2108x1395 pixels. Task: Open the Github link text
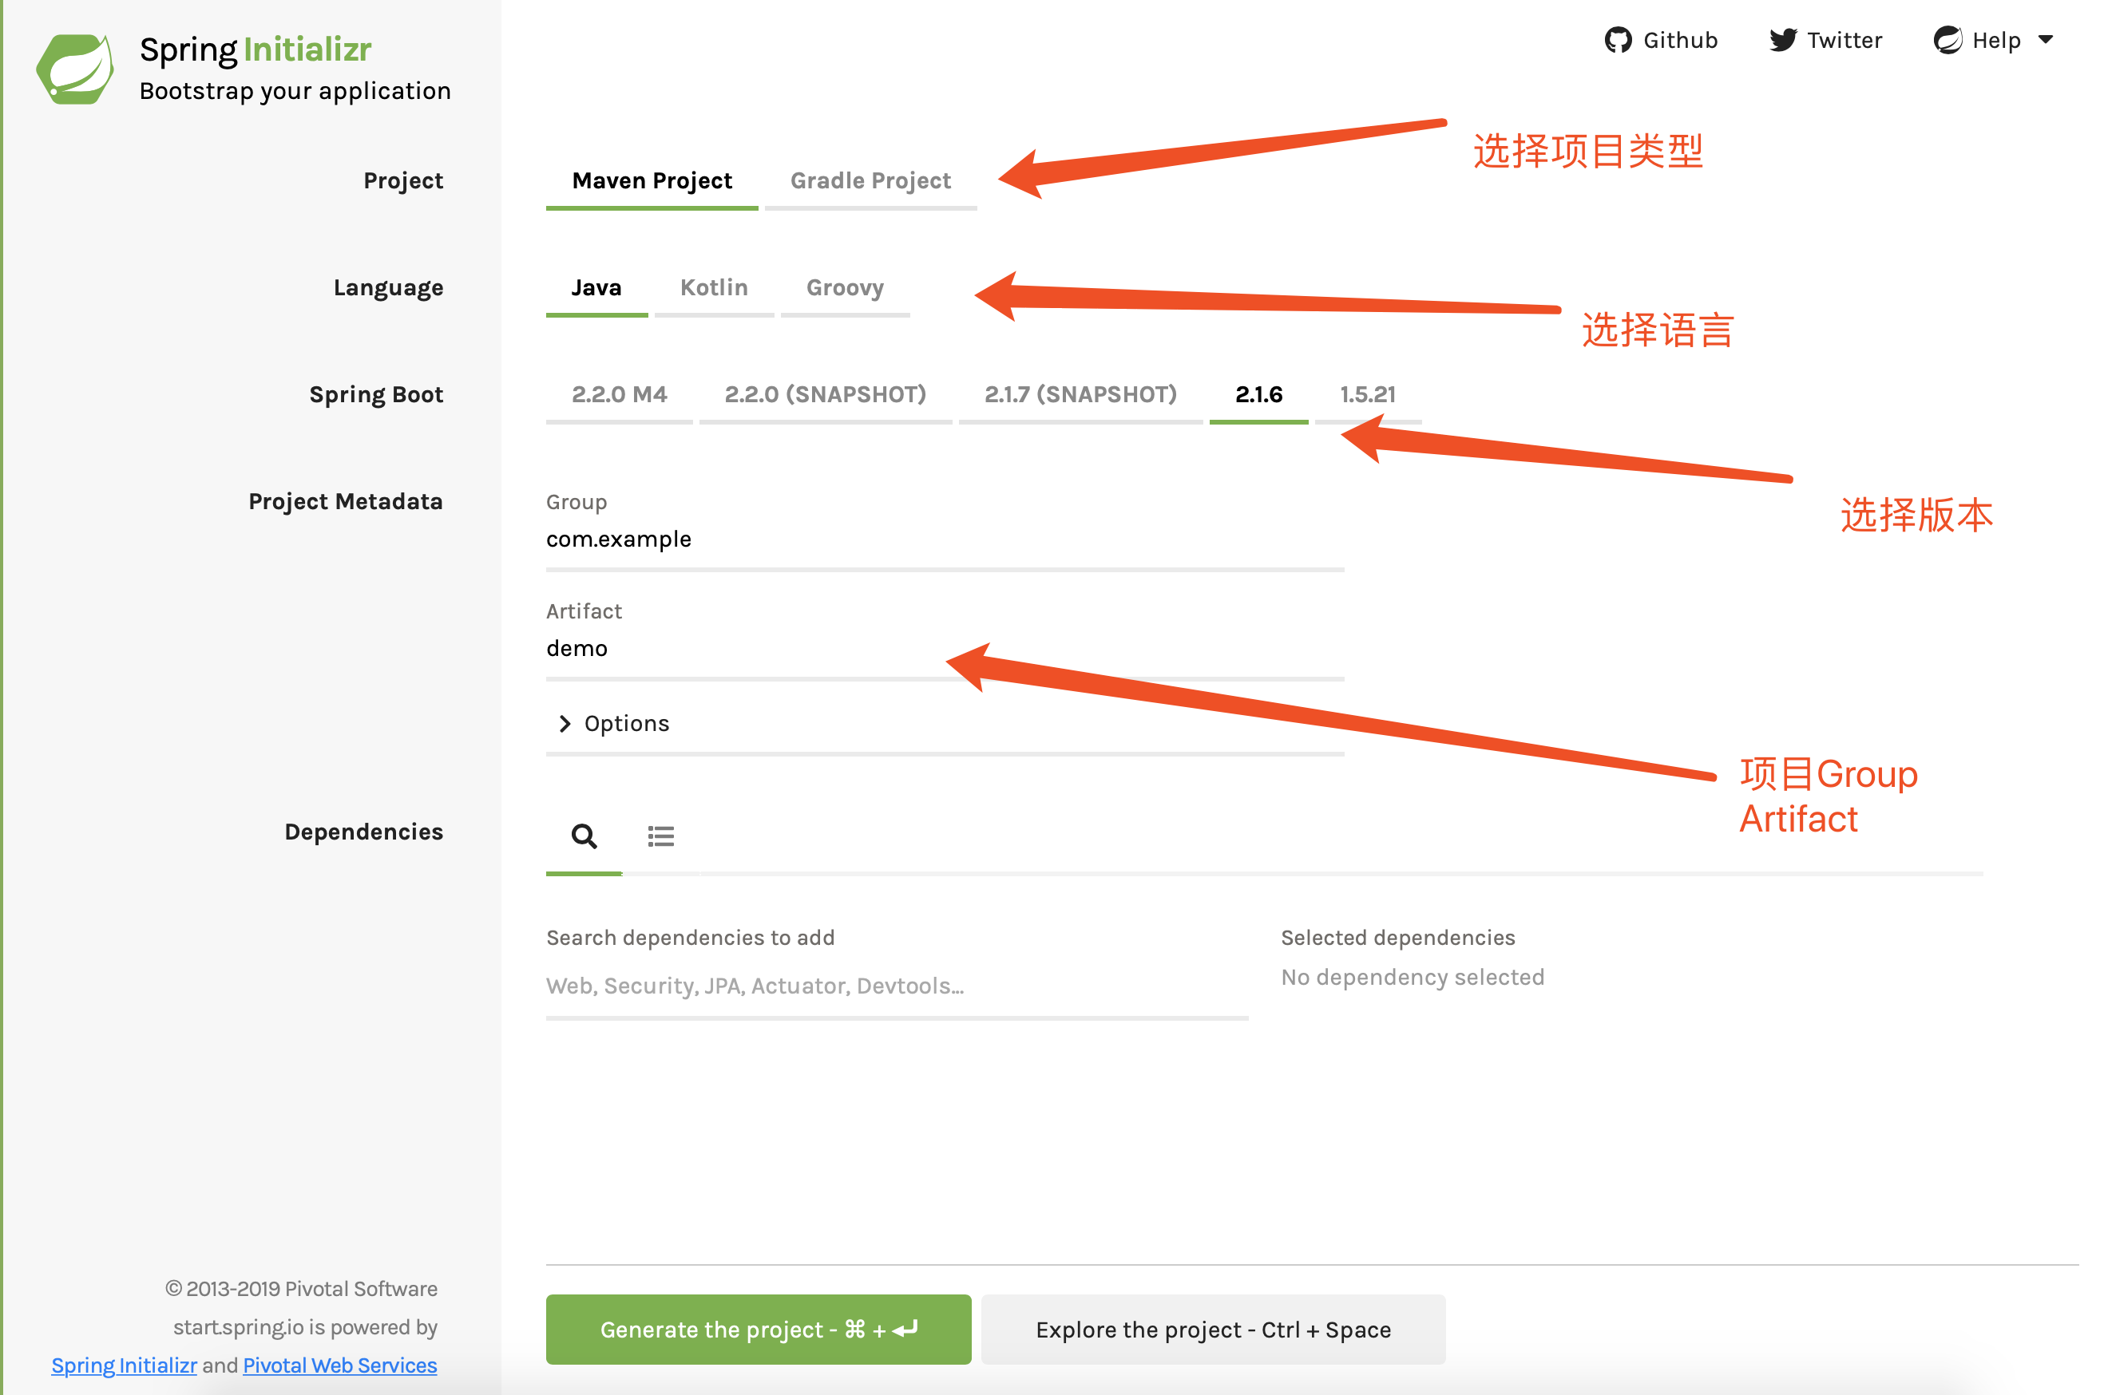(1680, 40)
